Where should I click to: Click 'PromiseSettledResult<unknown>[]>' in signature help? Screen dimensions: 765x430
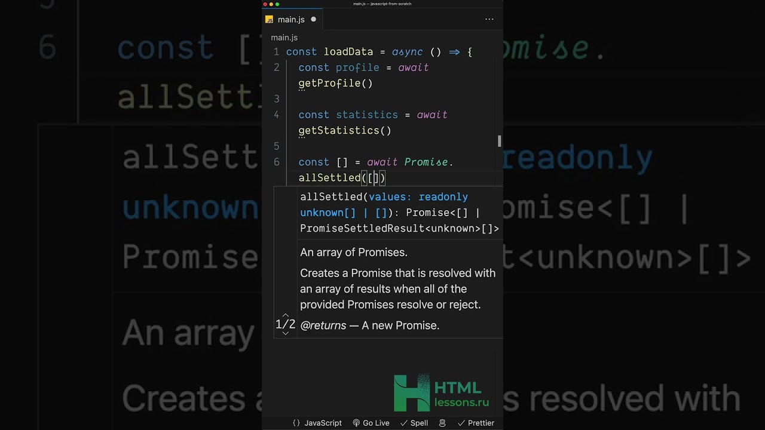pos(399,228)
